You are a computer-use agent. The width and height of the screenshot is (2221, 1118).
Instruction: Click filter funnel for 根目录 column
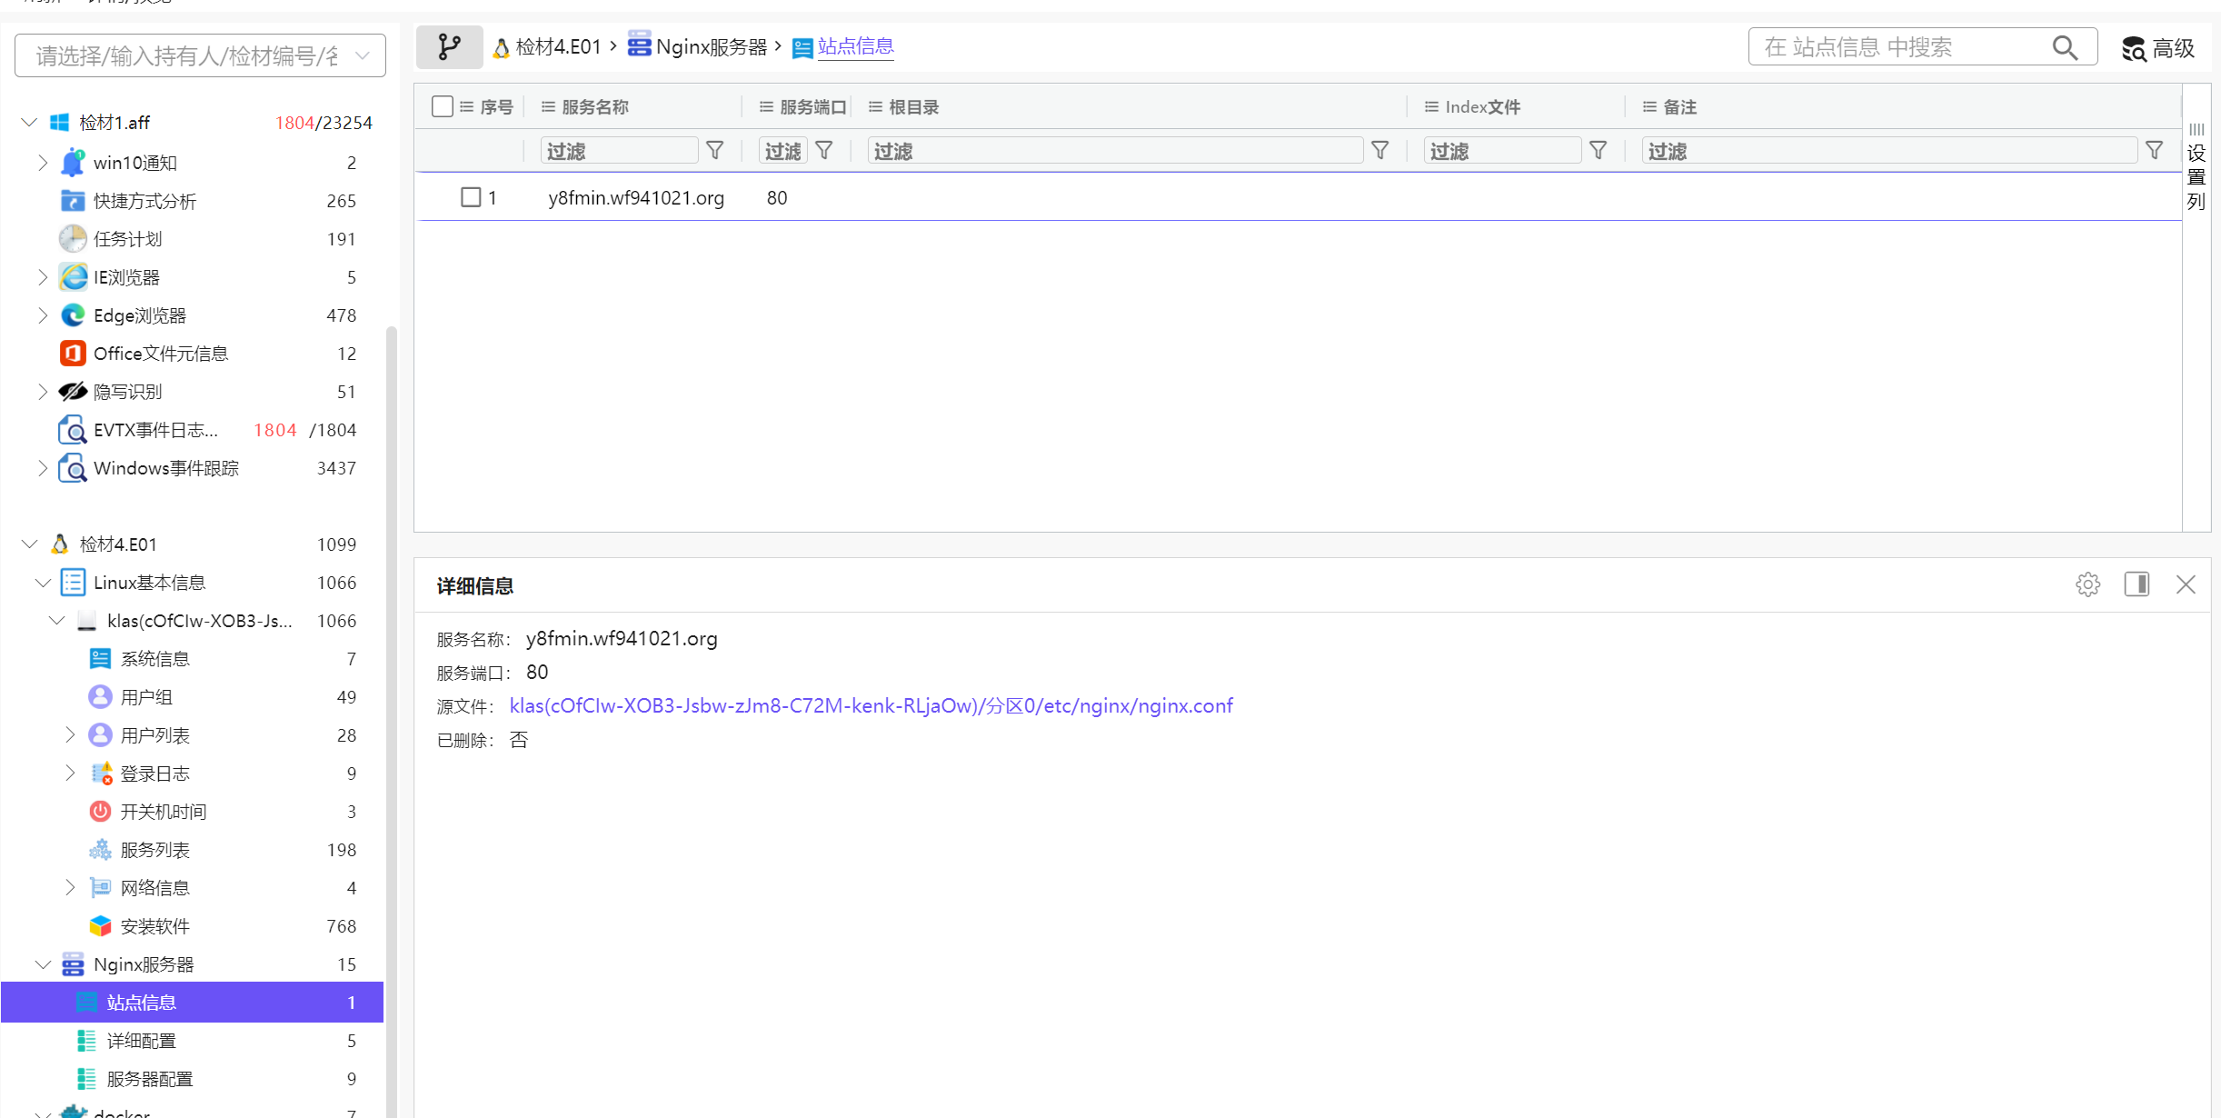click(1379, 151)
